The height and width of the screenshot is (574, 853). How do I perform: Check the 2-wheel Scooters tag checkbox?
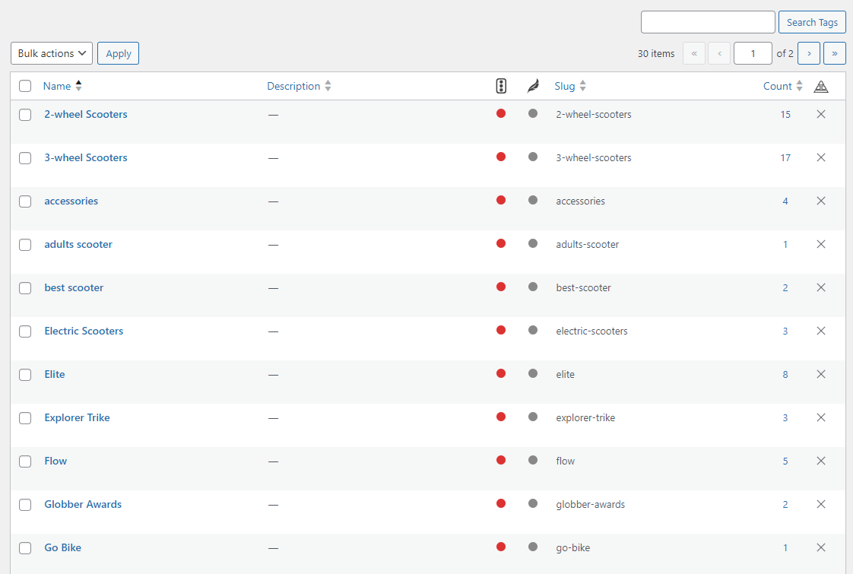point(25,115)
